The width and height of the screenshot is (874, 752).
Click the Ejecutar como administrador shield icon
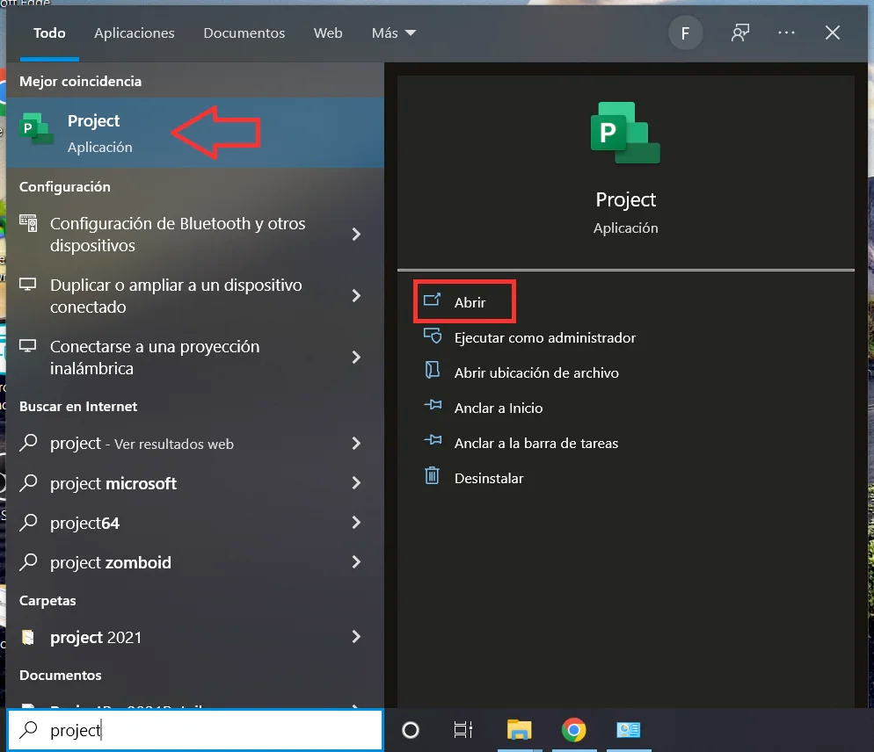(x=433, y=336)
